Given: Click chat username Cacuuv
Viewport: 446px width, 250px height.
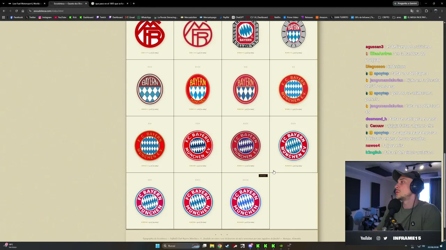Looking at the screenshot, I should 377,126.
